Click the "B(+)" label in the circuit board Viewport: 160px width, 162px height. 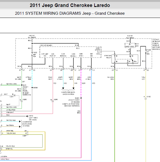78,48
